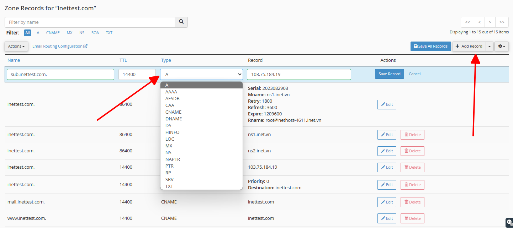Choose HINFO in type list
The height and width of the screenshot is (228, 513).
(x=202, y=132)
